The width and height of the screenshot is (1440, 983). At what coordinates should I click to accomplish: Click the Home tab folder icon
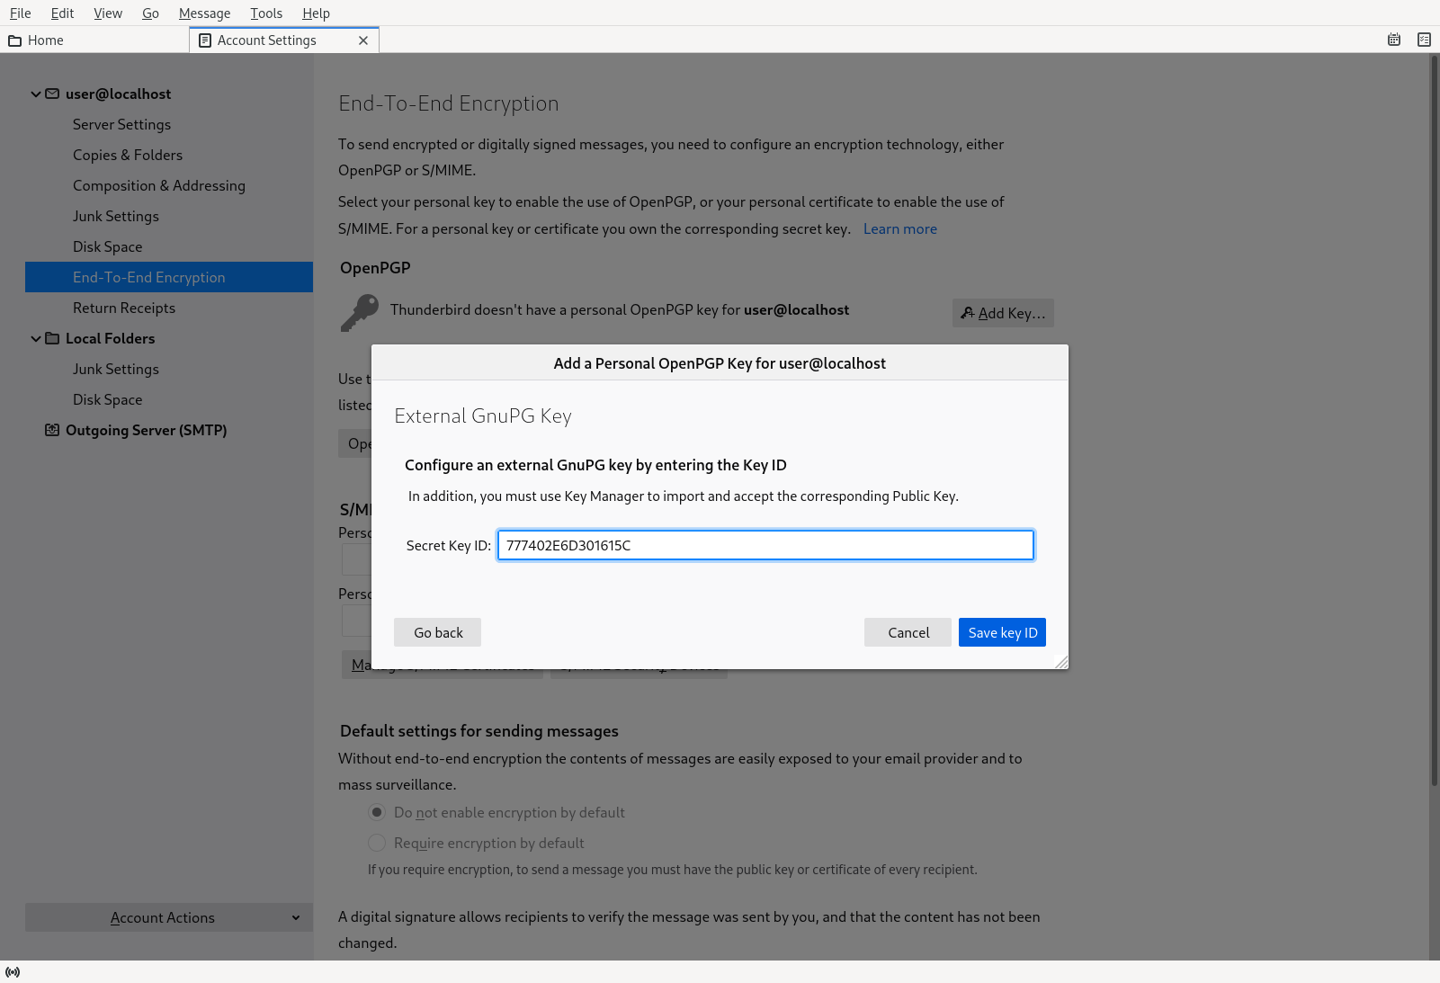14,40
